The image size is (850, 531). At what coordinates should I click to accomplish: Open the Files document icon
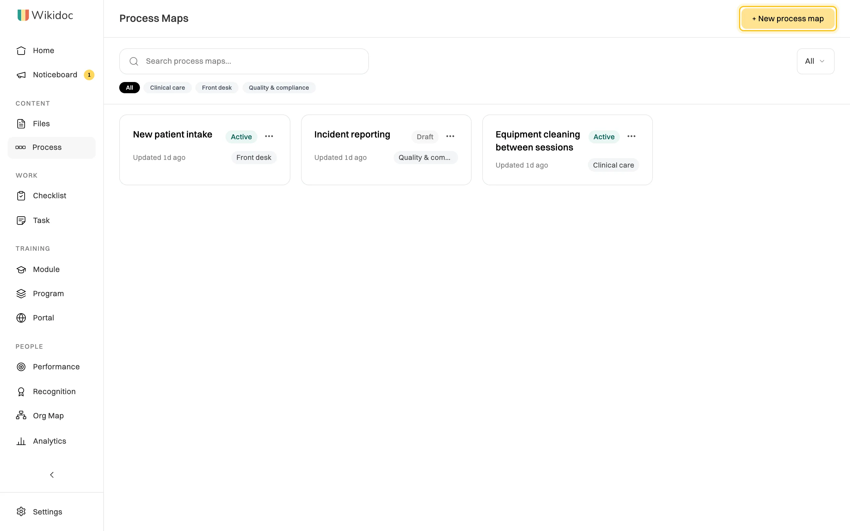pos(21,124)
